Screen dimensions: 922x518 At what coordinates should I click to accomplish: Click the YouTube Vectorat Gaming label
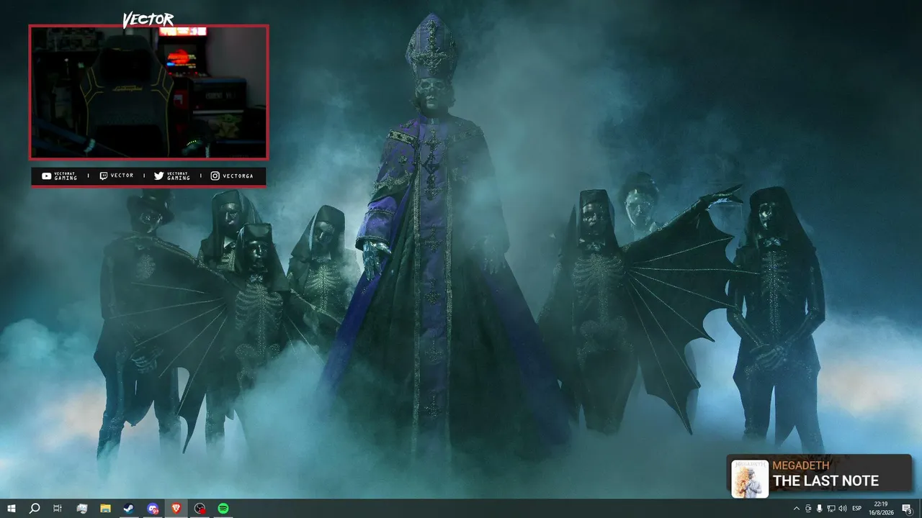[x=59, y=176]
